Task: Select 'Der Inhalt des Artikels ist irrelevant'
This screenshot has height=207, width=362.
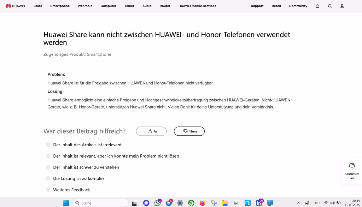Action: (48, 145)
